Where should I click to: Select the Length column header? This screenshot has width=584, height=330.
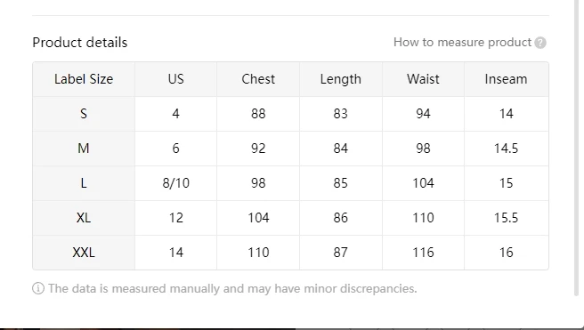tap(341, 79)
